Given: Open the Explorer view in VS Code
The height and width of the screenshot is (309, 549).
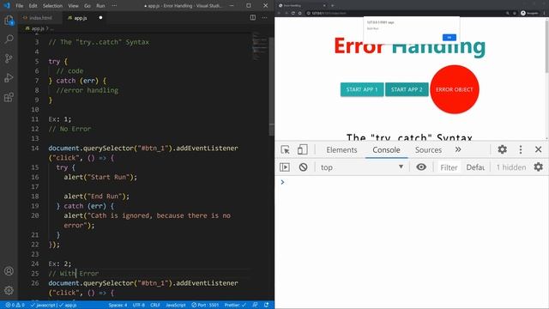Looking at the screenshot, I should pos(9,21).
